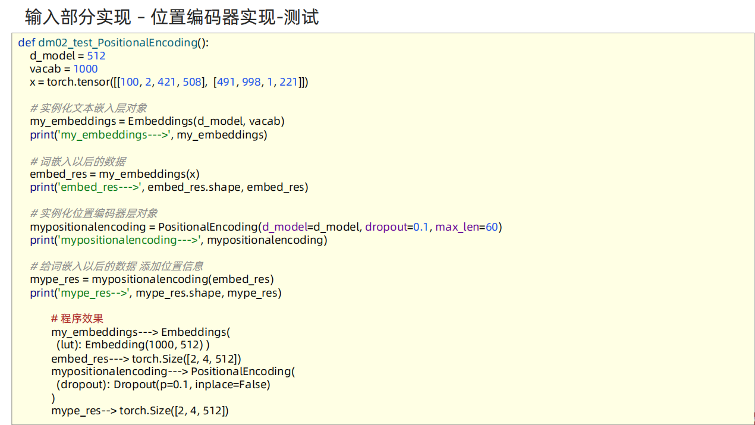Viewport: 755px width, 425px height.
Task: Click the comment # 实例化位置编码器层对象
Action: click(94, 213)
